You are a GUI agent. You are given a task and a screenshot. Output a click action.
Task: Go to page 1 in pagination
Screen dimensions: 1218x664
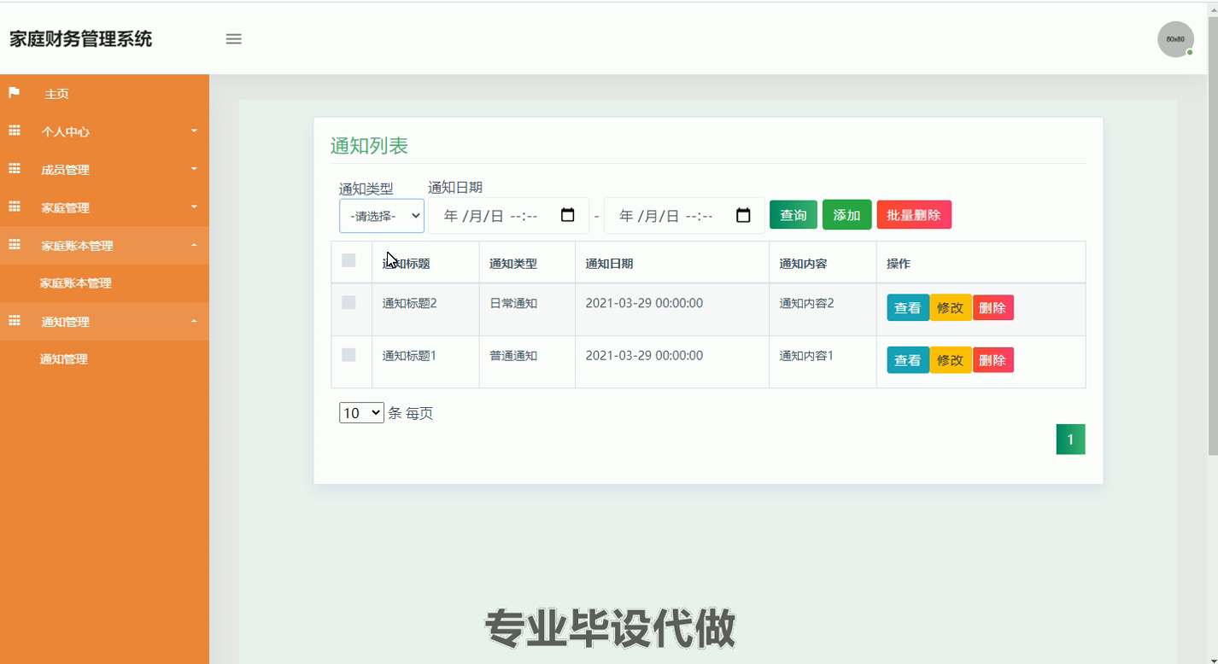click(1070, 440)
